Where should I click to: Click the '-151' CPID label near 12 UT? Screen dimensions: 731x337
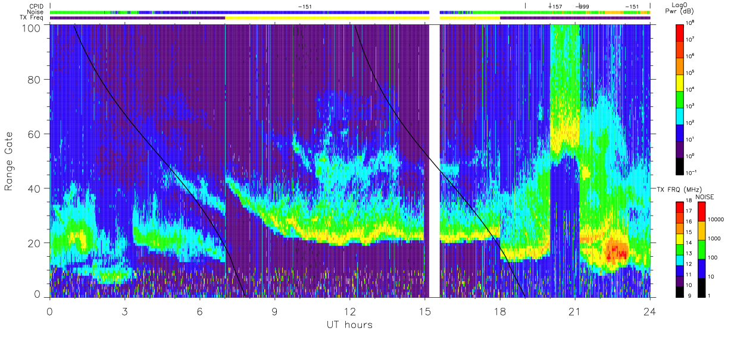(304, 7)
